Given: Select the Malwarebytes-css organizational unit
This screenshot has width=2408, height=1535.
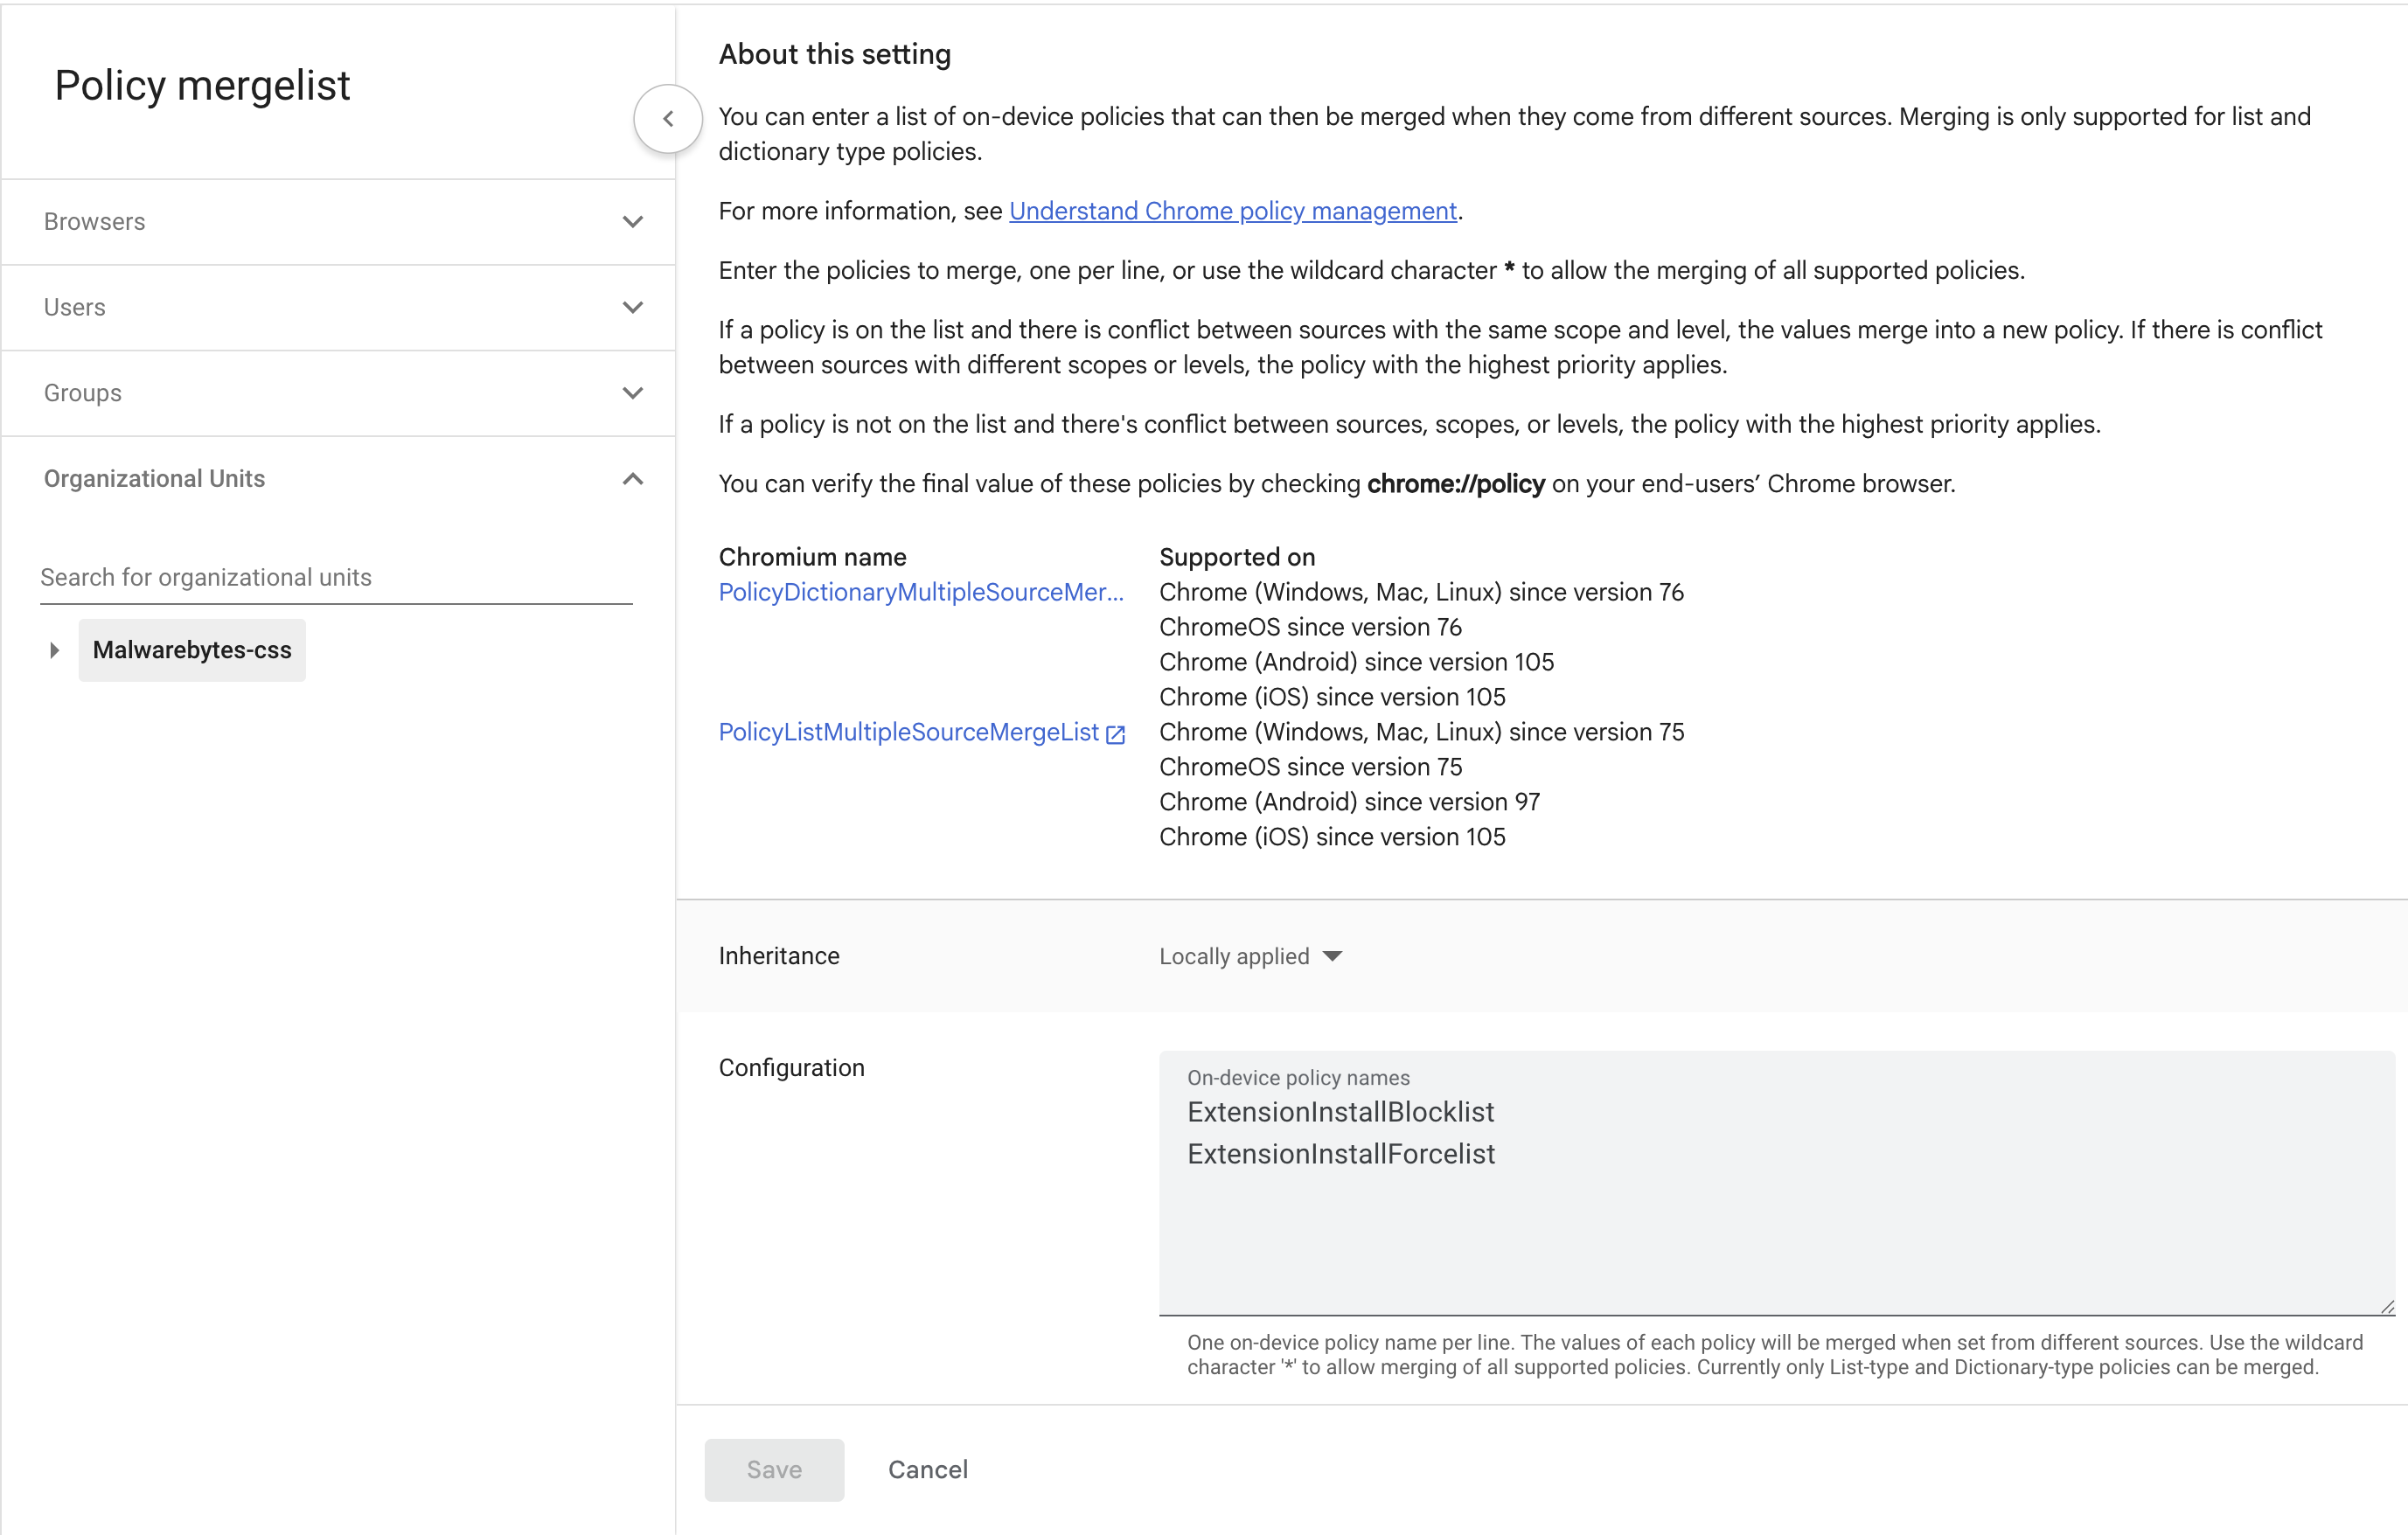Looking at the screenshot, I should 192,651.
